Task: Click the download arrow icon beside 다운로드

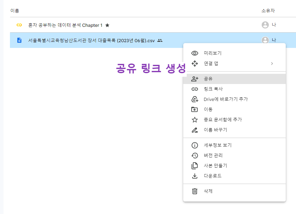Action: [x=195, y=176]
